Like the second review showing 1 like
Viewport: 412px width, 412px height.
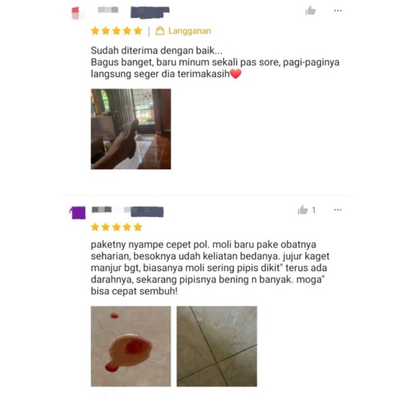click(x=303, y=210)
